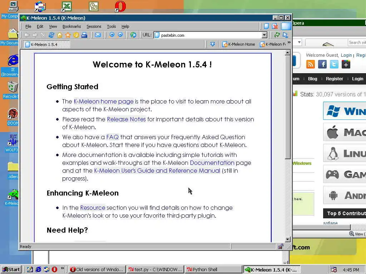Open the Documentation link

[x=212, y=163]
